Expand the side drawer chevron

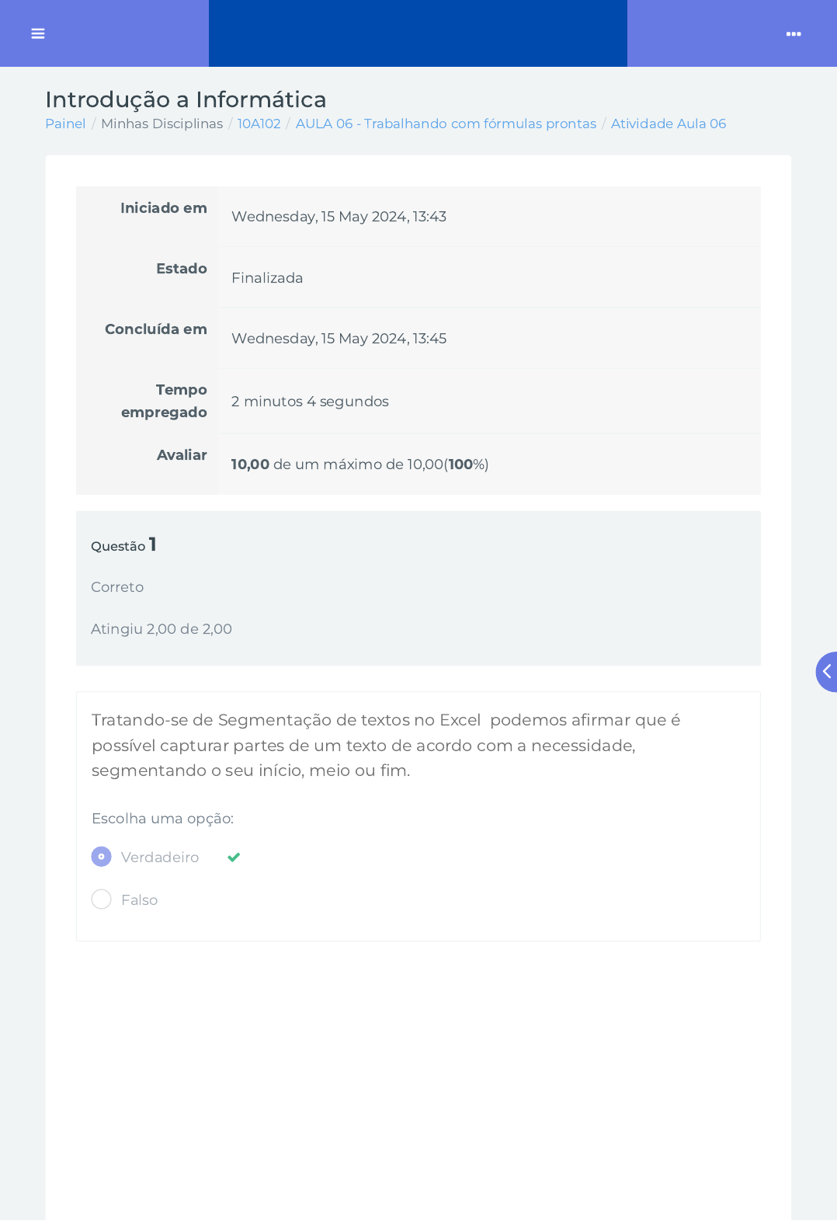pyautogui.click(x=827, y=672)
